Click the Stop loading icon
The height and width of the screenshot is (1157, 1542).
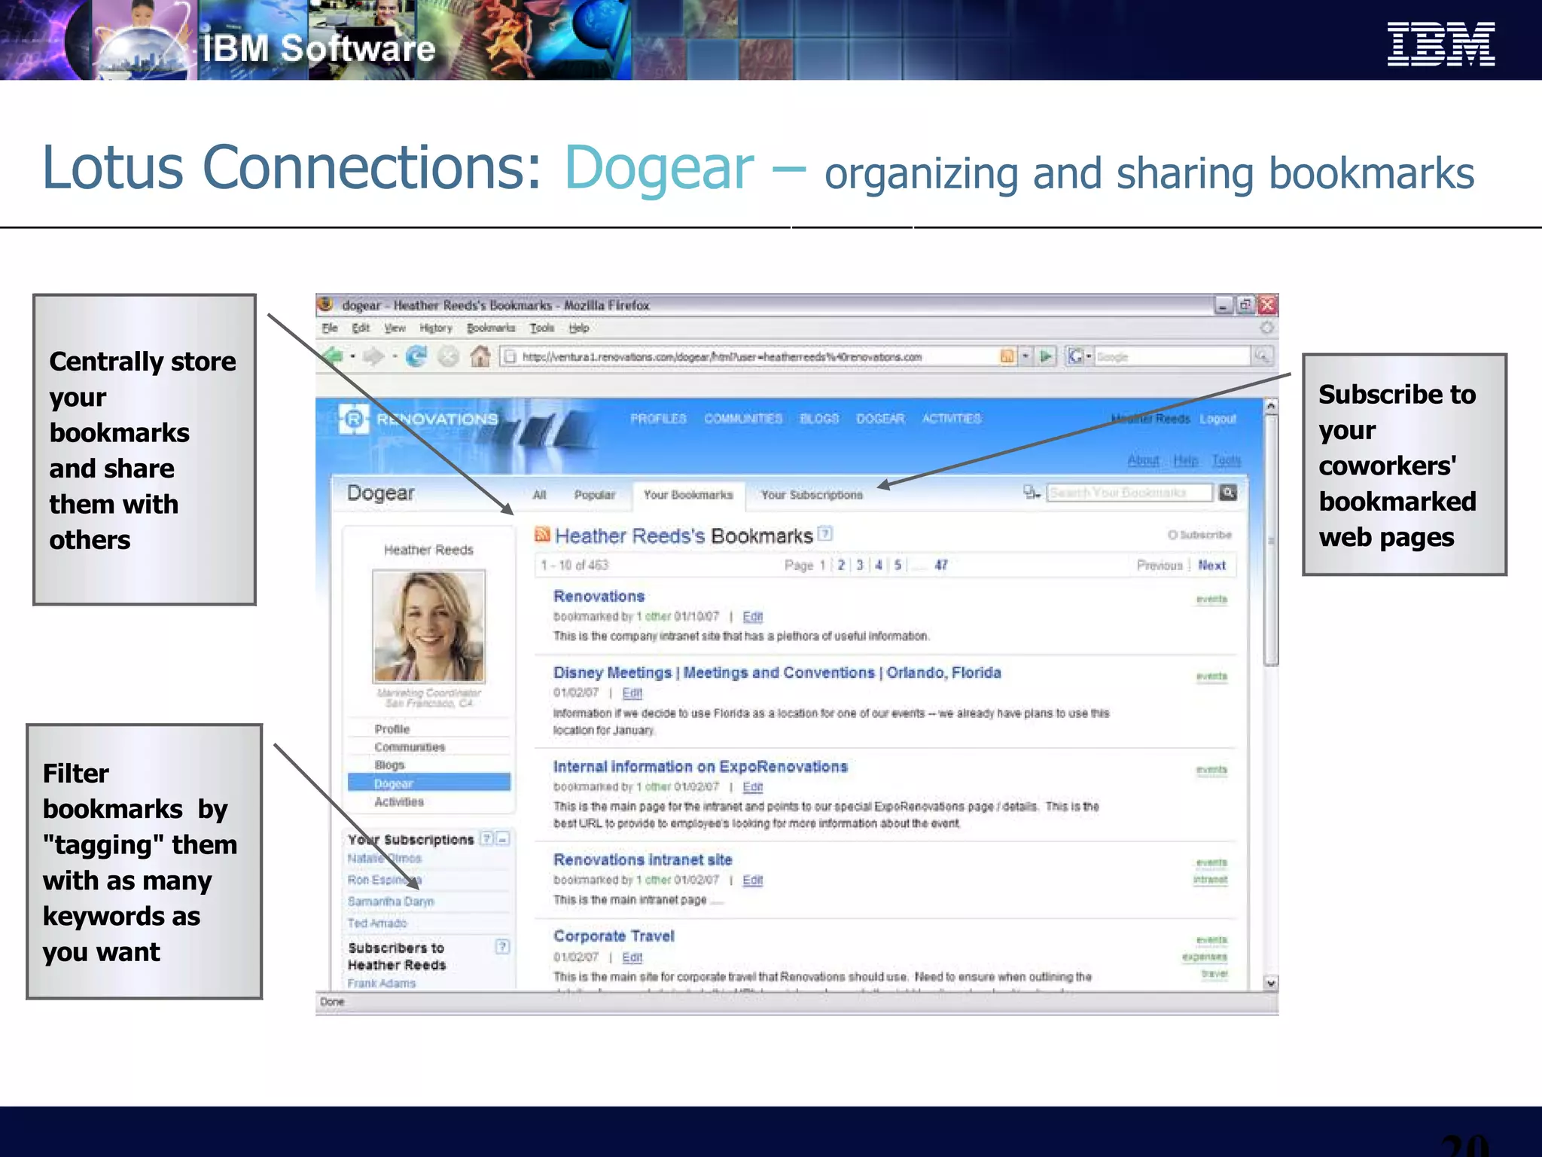[448, 356]
